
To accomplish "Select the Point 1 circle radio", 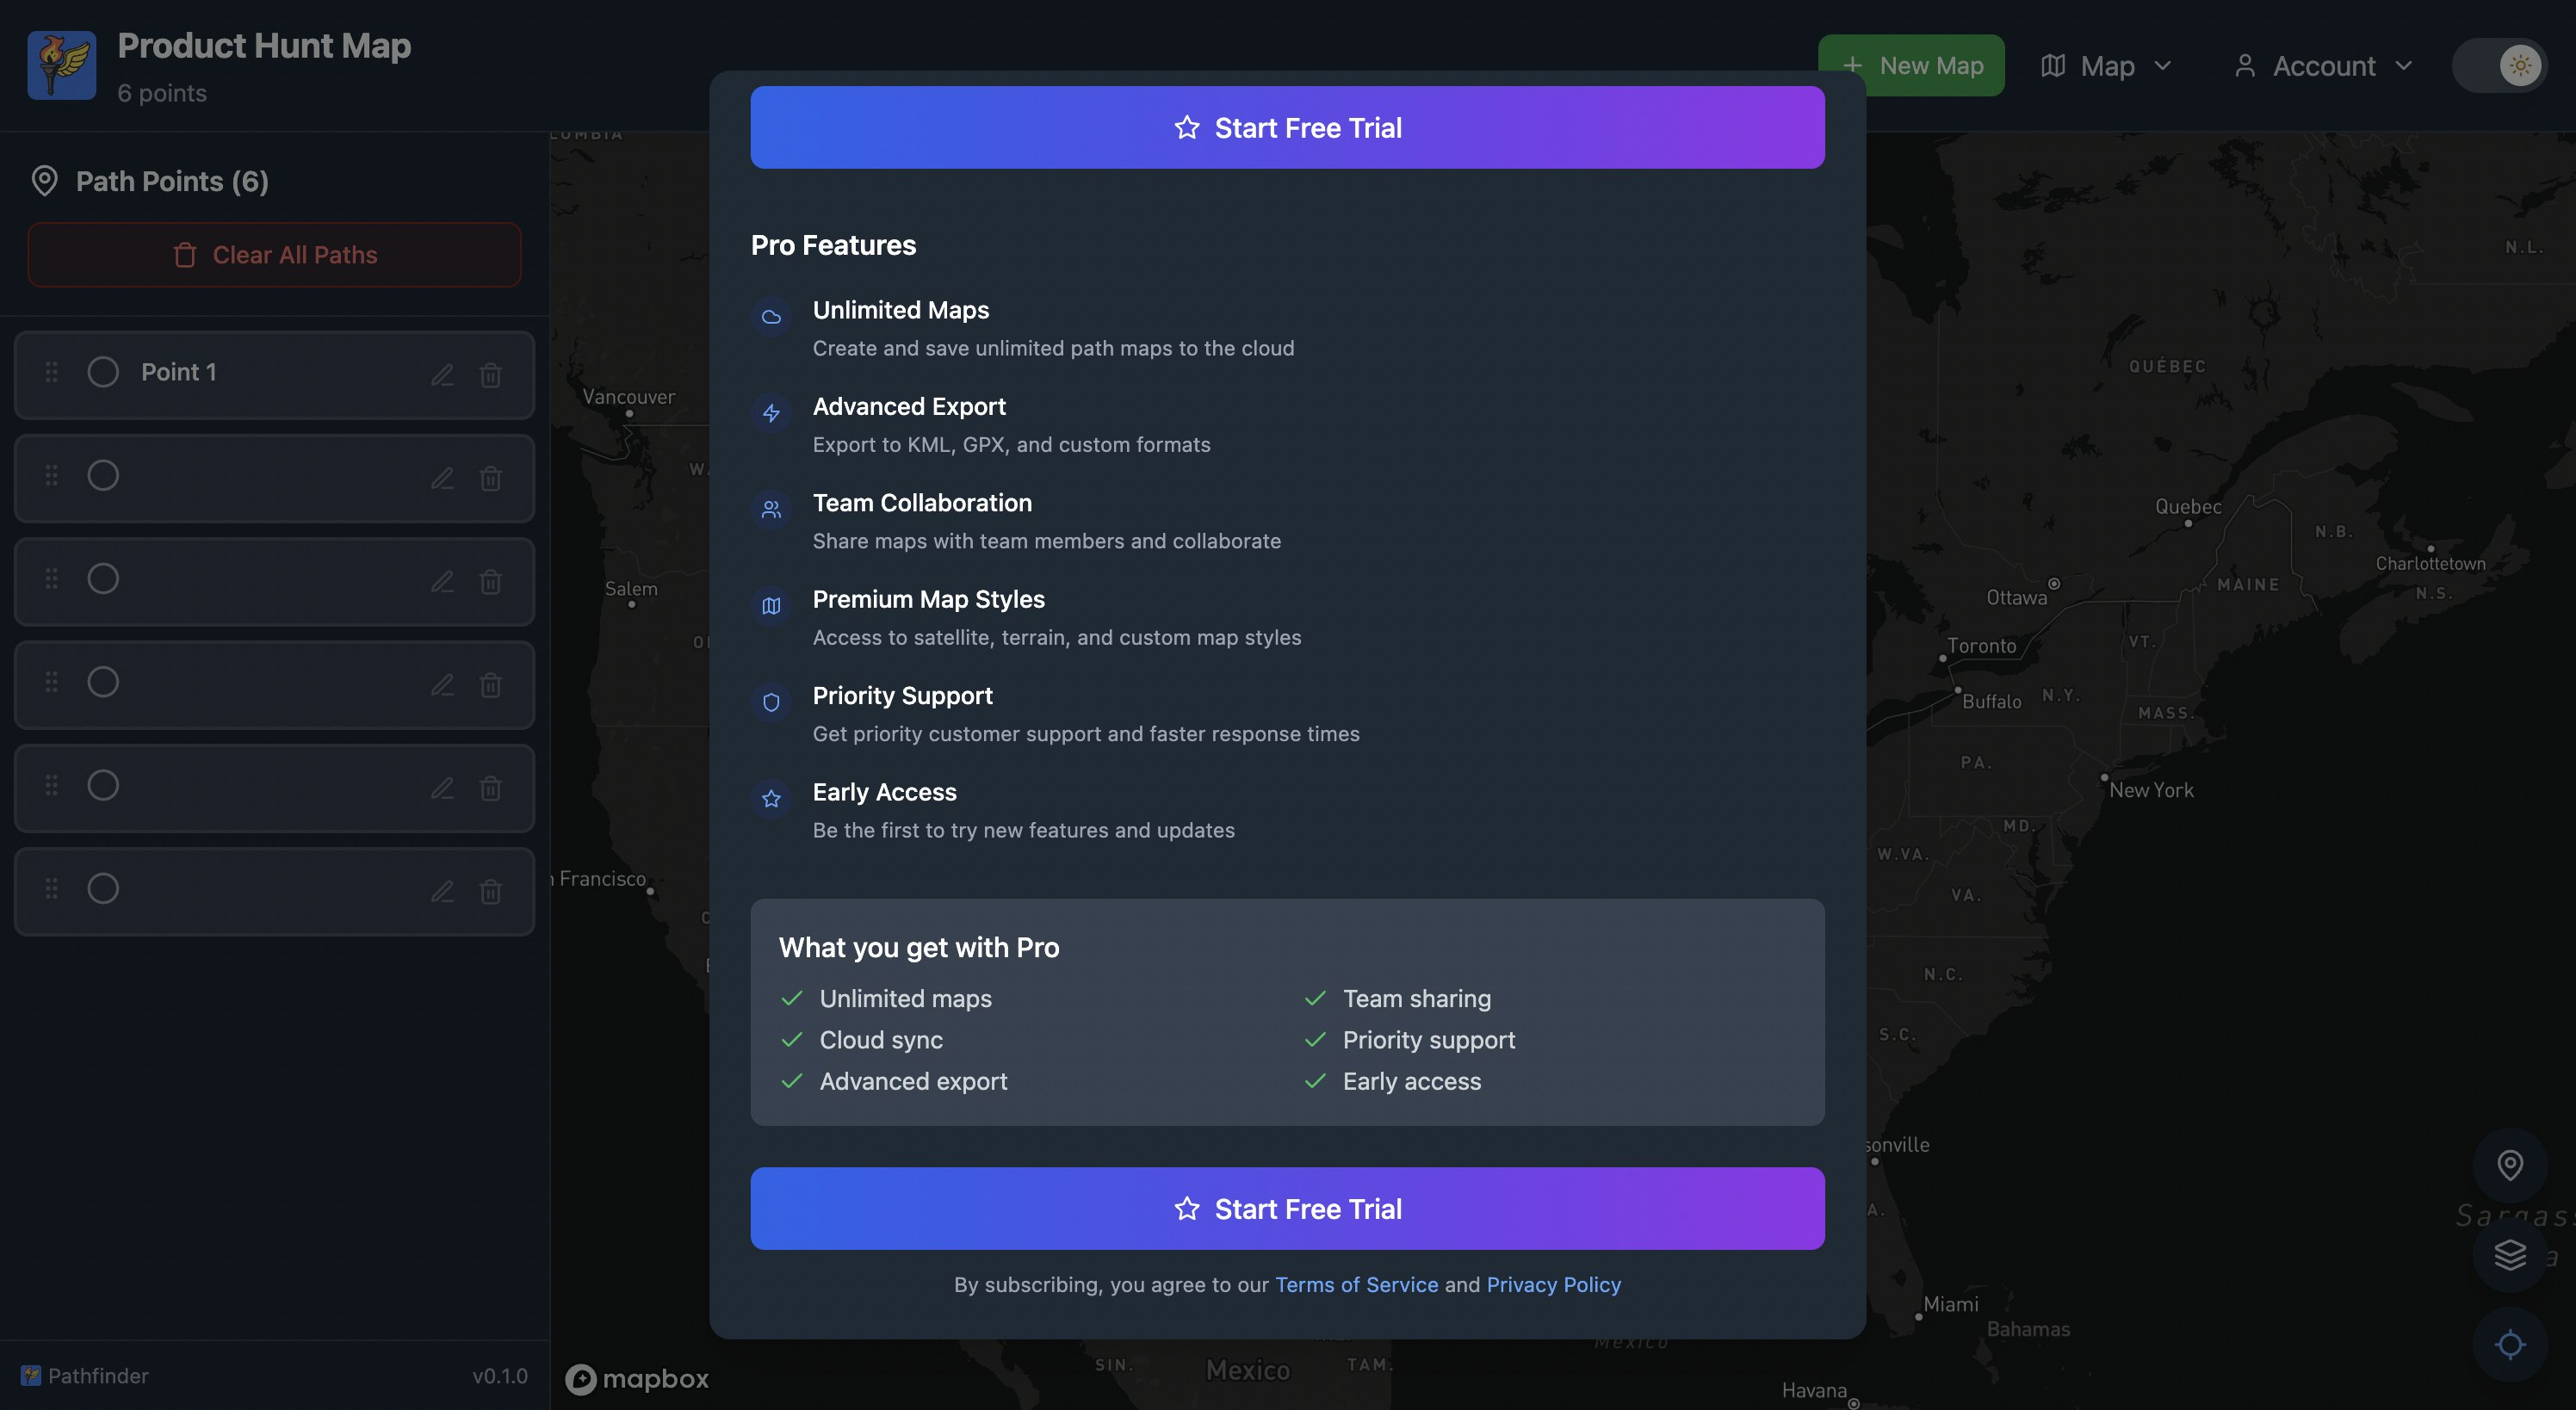I will [x=103, y=372].
